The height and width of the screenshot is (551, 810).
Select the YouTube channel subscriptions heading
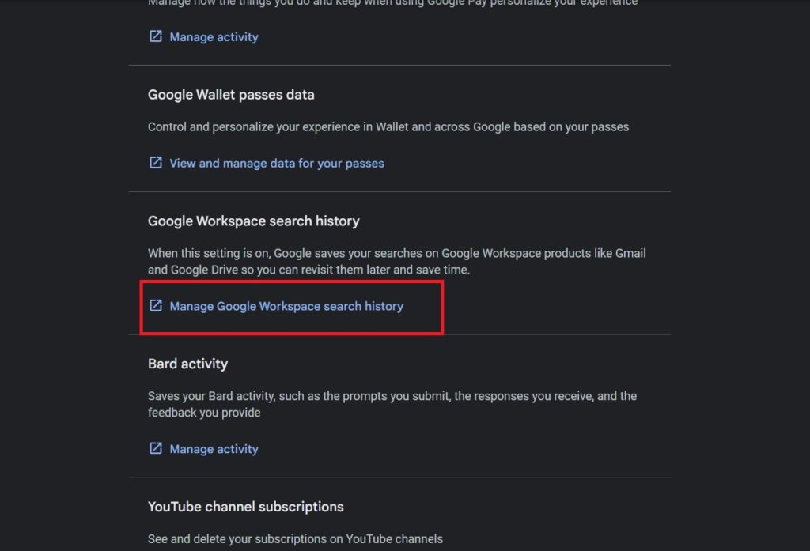245,507
